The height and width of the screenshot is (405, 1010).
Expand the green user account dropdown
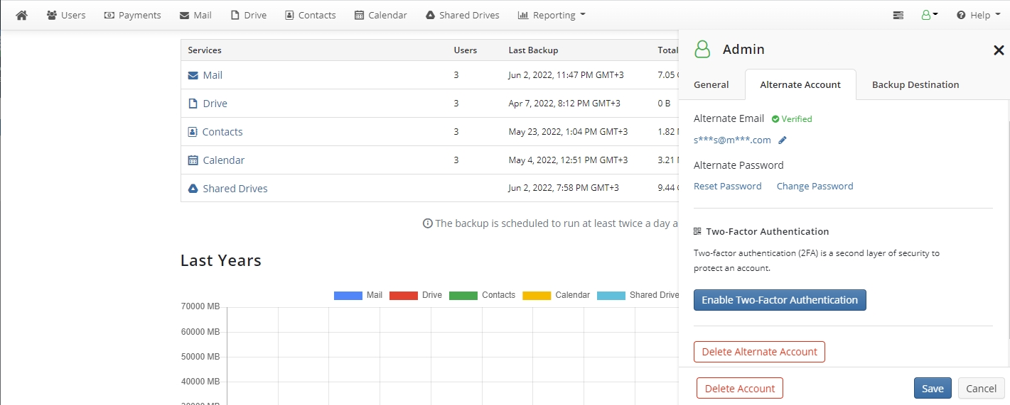click(x=930, y=15)
